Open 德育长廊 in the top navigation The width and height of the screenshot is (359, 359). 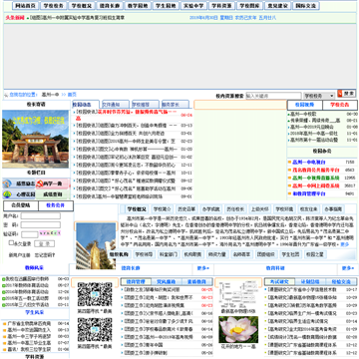click(x=110, y=6)
